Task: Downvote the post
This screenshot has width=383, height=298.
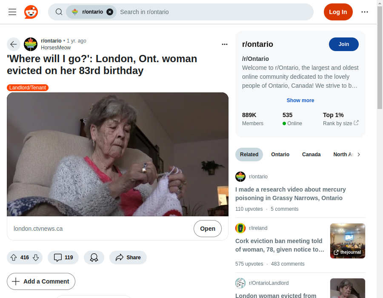Action: 36,258
